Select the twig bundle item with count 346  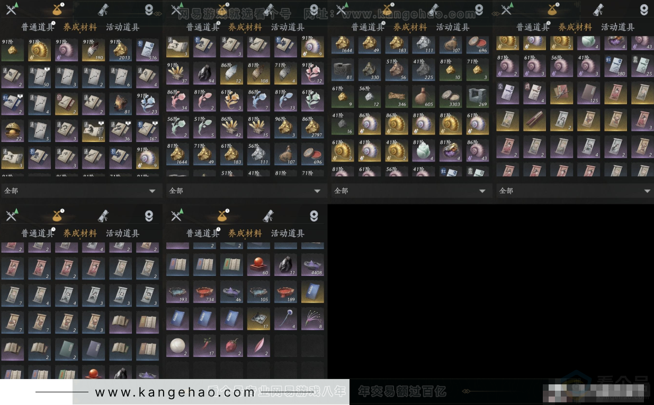point(397,96)
